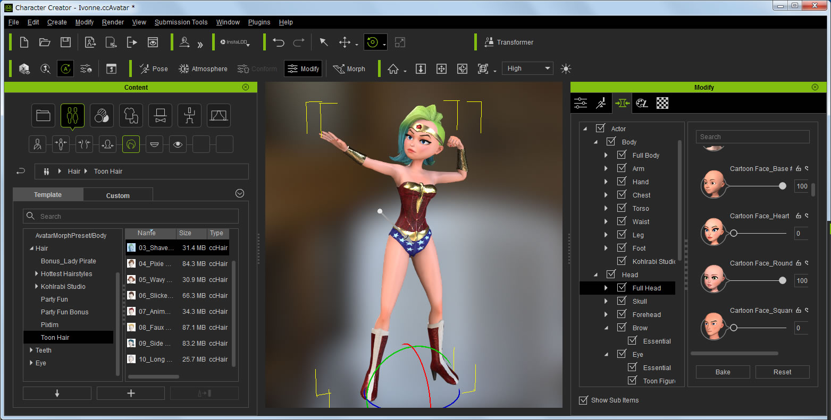Select the Eye subcategory icon in Content
The height and width of the screenshot is (420, 831).
(178, 144)
